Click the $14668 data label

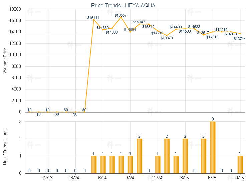pyautogui.click(x=112, y=32)
